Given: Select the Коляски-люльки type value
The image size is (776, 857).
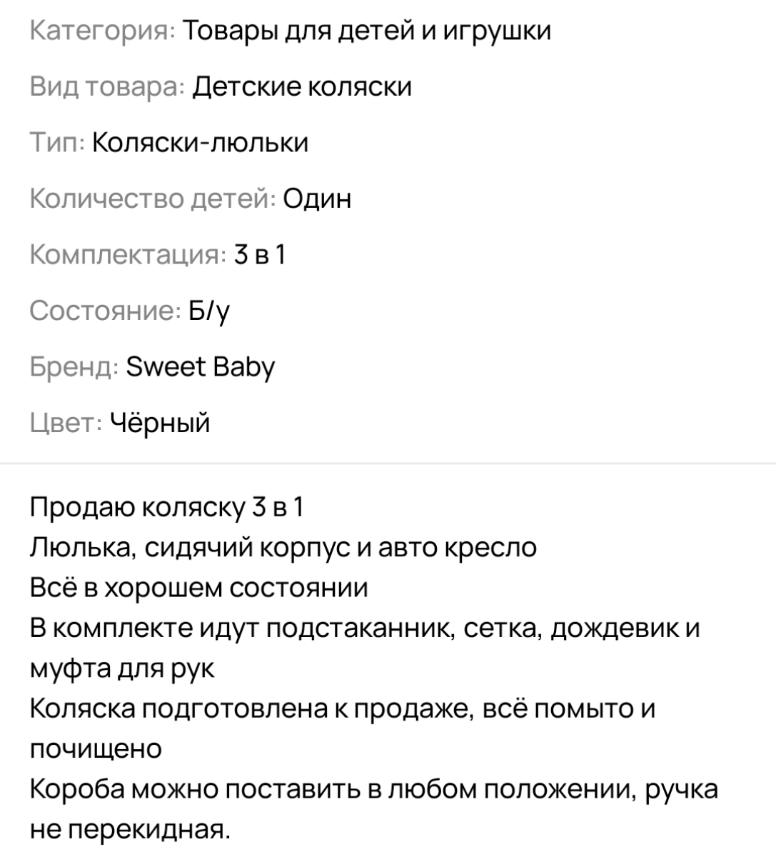Looking at the screenshot, I should 201,143.
